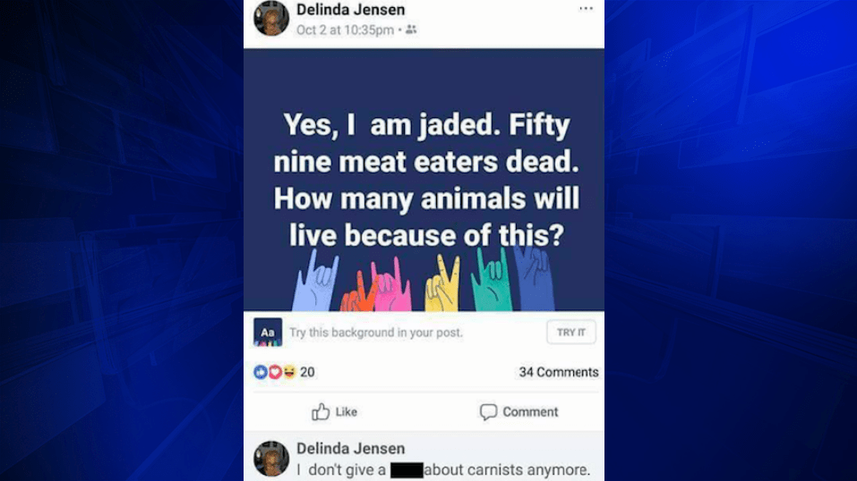
Task: Click the speech bubble Comment icon
Action: pos(488,412)
